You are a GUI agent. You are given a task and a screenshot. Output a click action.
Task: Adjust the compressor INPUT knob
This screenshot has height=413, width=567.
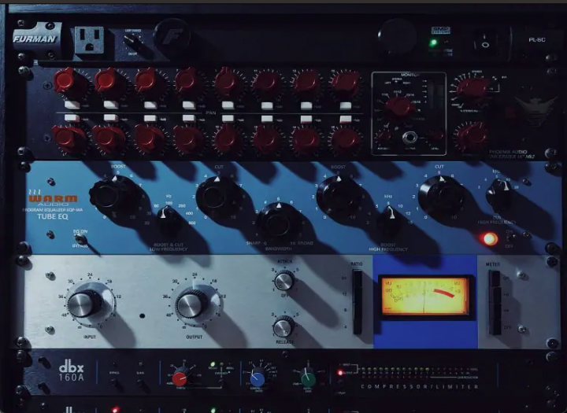(x=85, y=304)
